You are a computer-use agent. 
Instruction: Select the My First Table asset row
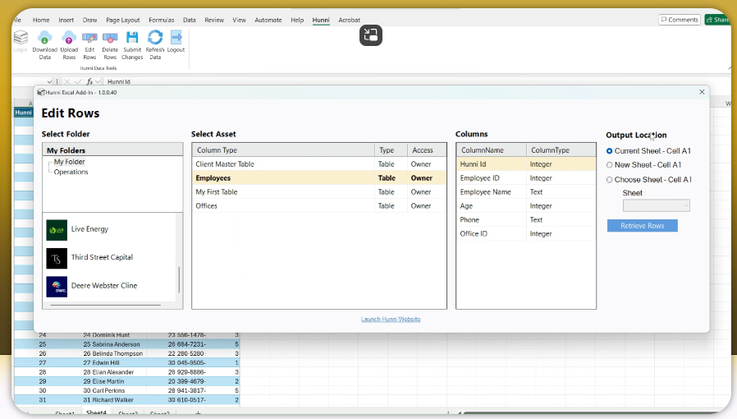point(319,192)
